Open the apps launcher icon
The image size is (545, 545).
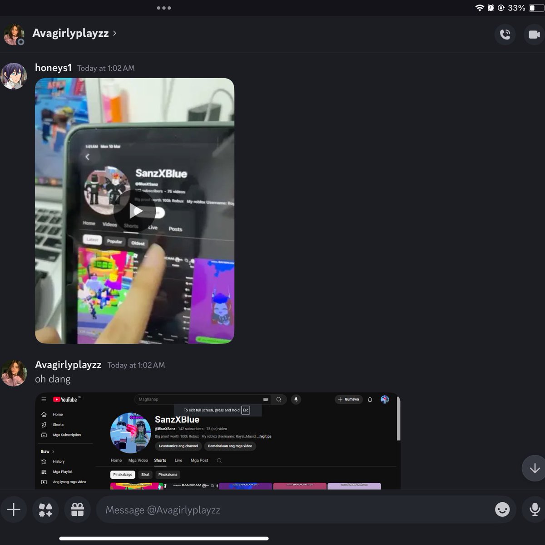45,510
